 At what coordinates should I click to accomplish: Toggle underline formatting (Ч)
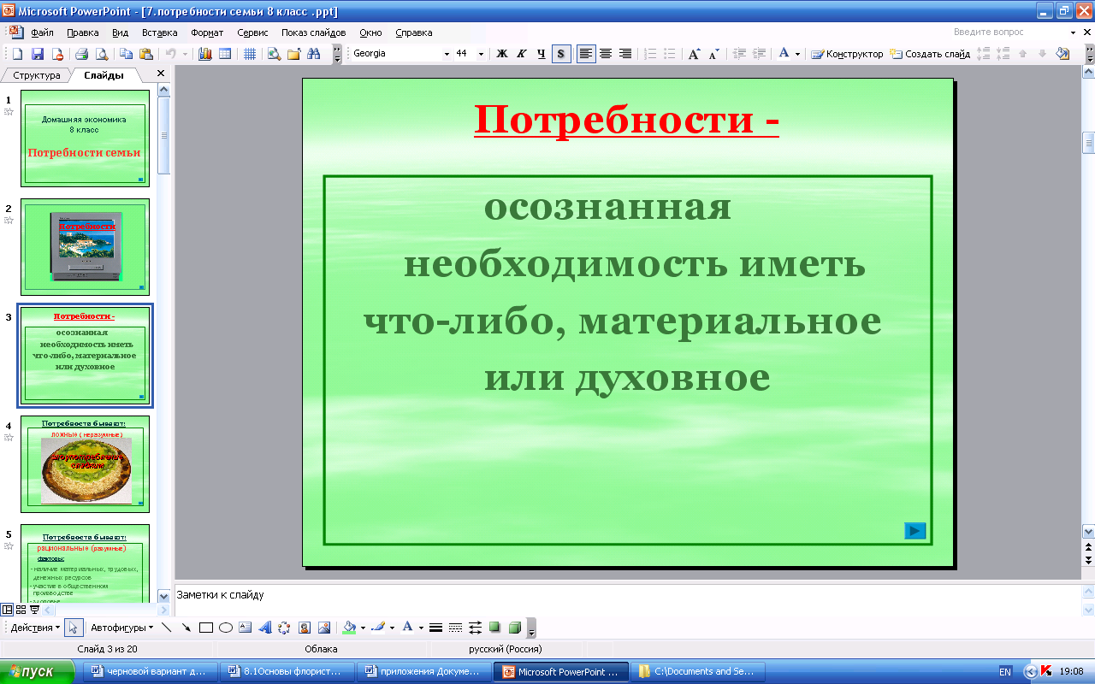542,54
